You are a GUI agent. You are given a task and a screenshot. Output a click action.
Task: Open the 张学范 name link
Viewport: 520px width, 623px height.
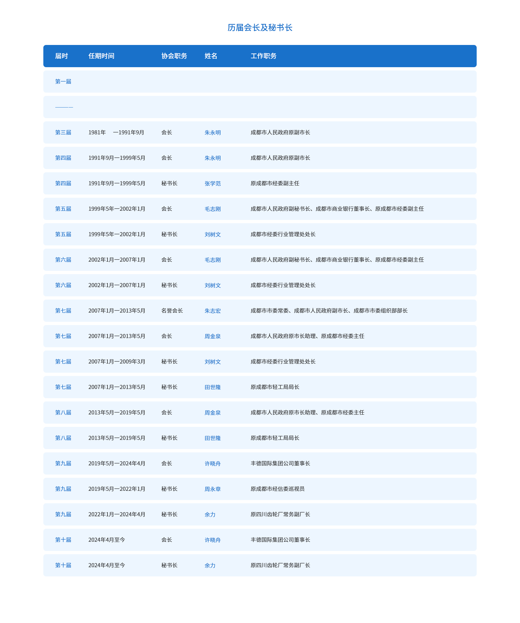click(213, 184)
